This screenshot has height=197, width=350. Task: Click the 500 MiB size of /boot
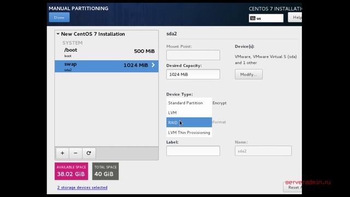pos(144,51)
